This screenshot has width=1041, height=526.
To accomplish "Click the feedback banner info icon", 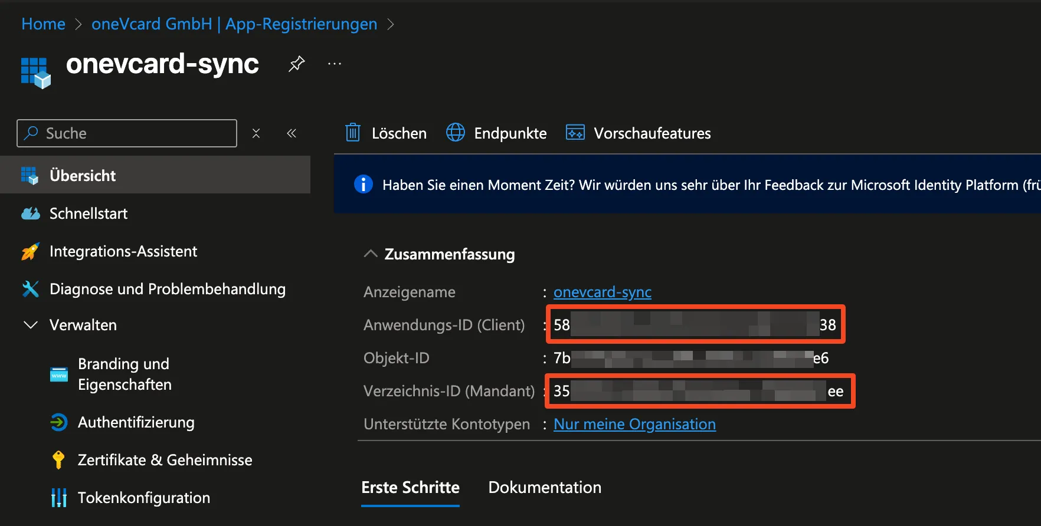I will (x=364, y=185).
